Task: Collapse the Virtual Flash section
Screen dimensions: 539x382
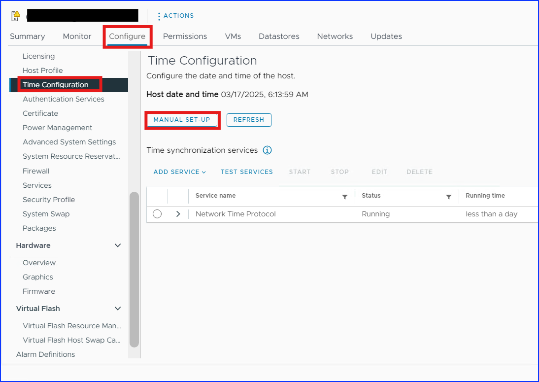Action: tap(118, 309)
